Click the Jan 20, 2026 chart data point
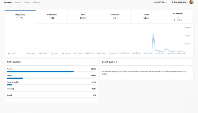The image size is (198, 113). 136,52
